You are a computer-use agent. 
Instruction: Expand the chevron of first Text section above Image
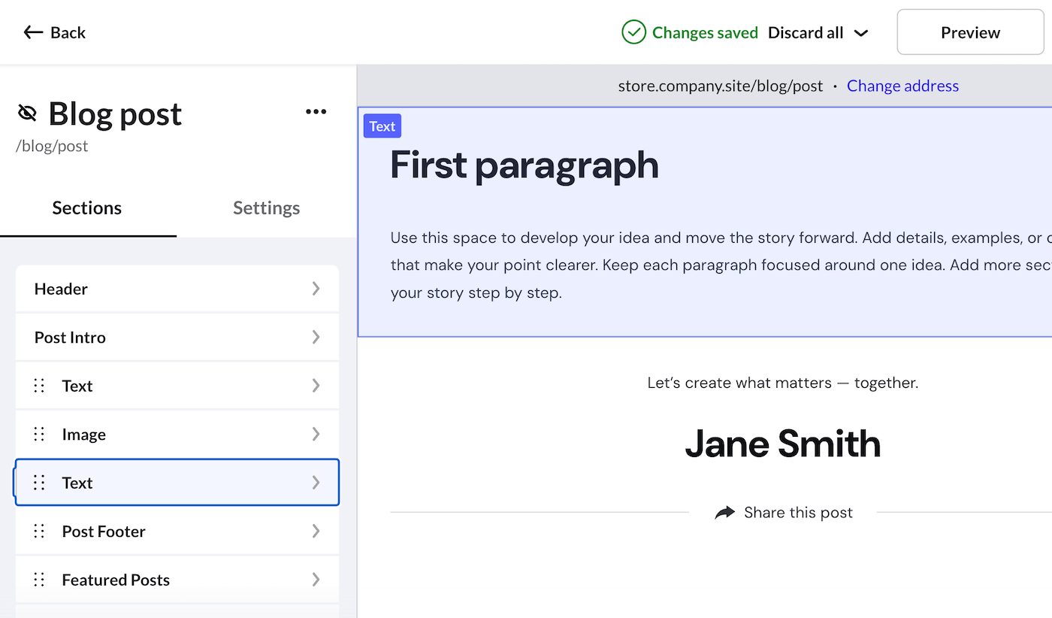(316, 386)
